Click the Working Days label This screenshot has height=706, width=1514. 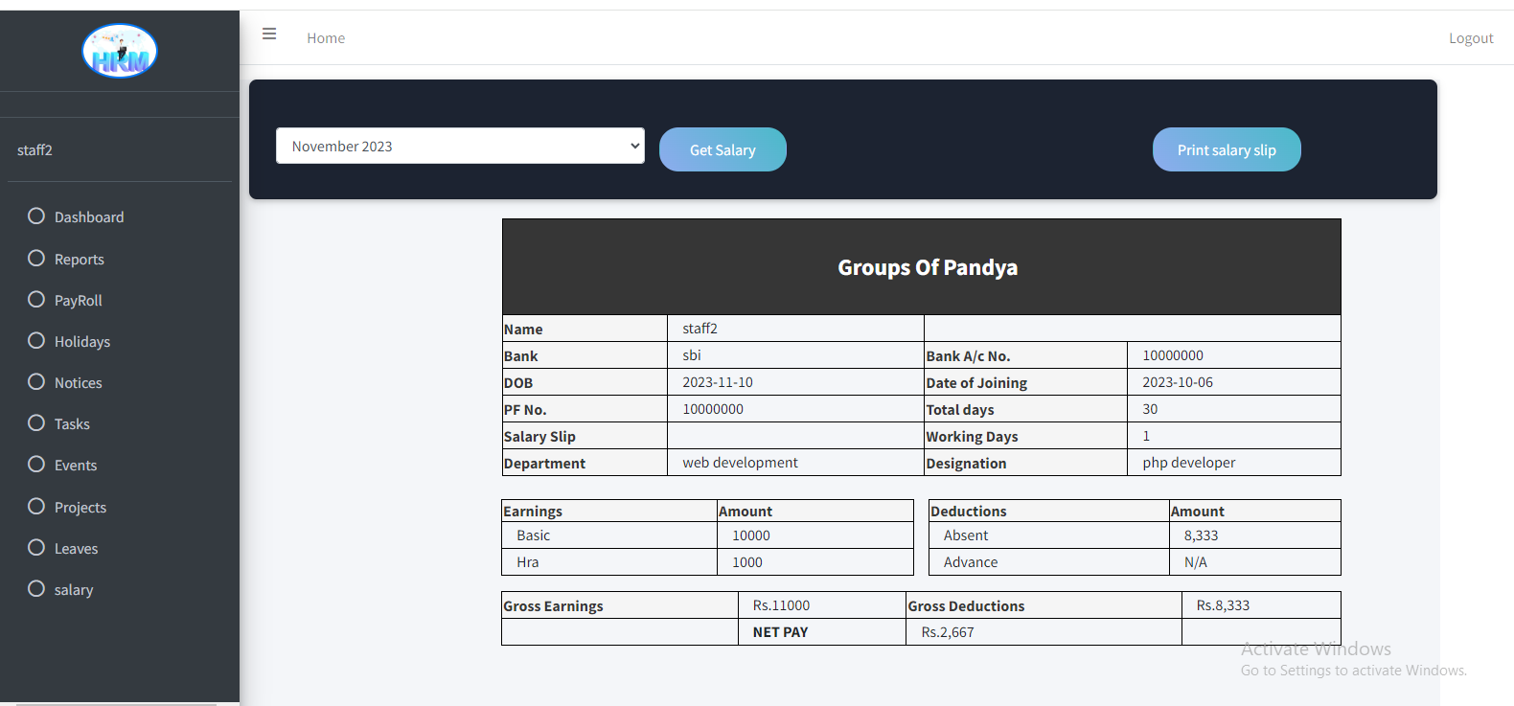972,437
